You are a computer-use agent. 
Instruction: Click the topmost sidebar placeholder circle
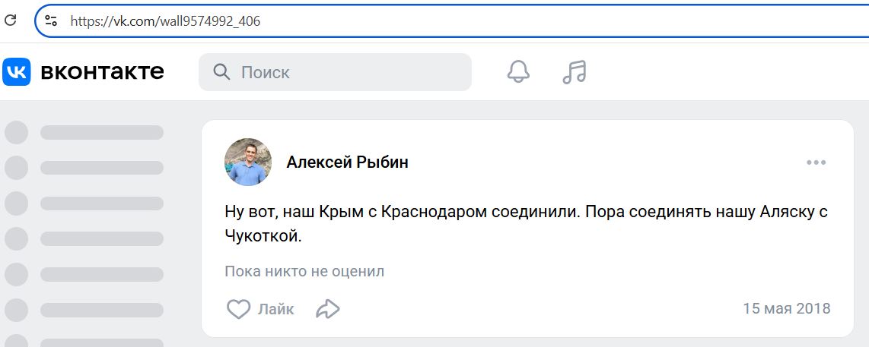point(17,132)
